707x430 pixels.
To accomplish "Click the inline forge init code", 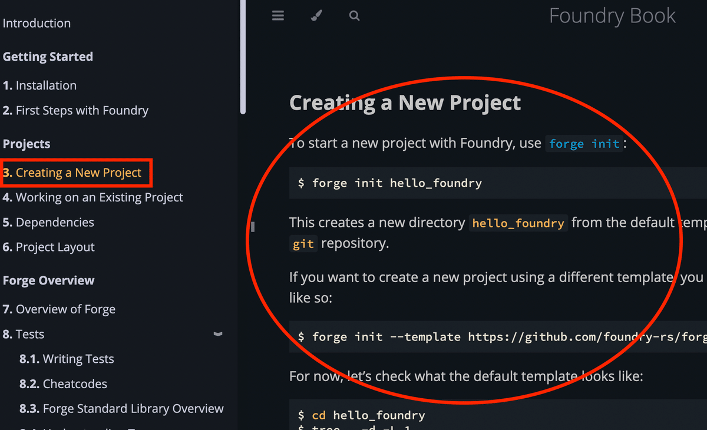I will (584, 144).
